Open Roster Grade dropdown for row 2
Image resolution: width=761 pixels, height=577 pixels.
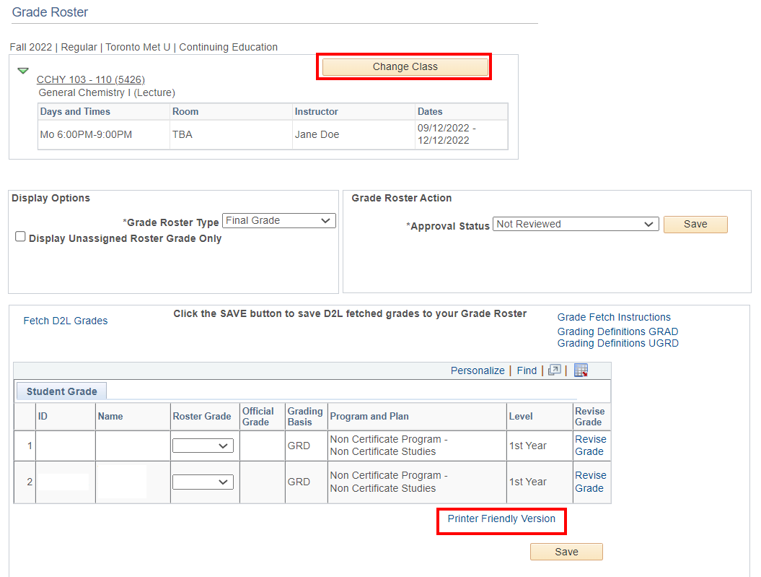click(203, 482)
